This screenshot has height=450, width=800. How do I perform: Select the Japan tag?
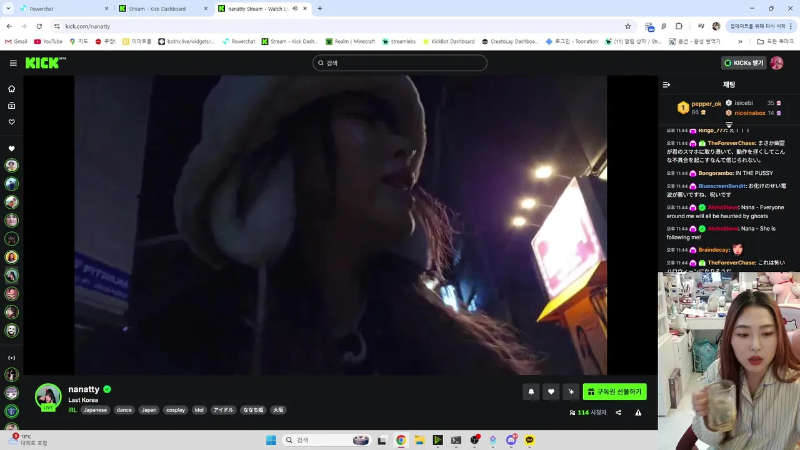pyautogui.click(x=149, y=410)
